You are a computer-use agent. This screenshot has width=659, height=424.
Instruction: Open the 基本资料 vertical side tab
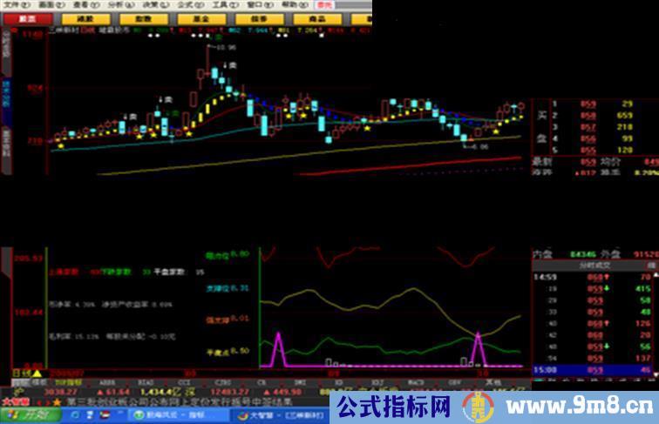pos(5,140)
